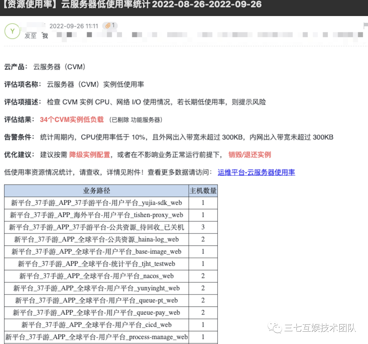Image resolution: width=368 pixels, height=344 pixels.
Task: Select the red text 34个CVM实例低负载
Action: click(x=72, y=120)
